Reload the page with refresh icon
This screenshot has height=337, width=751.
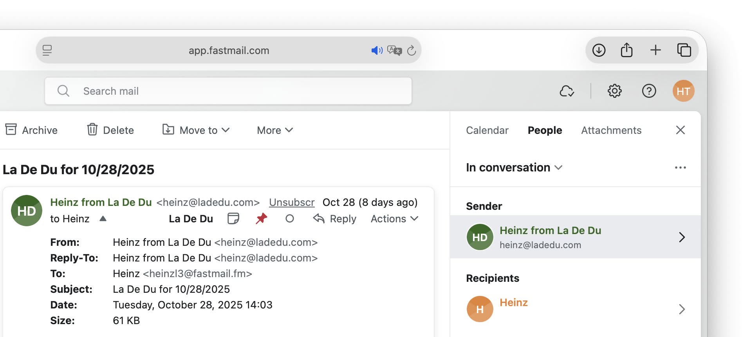coord(411,50)
